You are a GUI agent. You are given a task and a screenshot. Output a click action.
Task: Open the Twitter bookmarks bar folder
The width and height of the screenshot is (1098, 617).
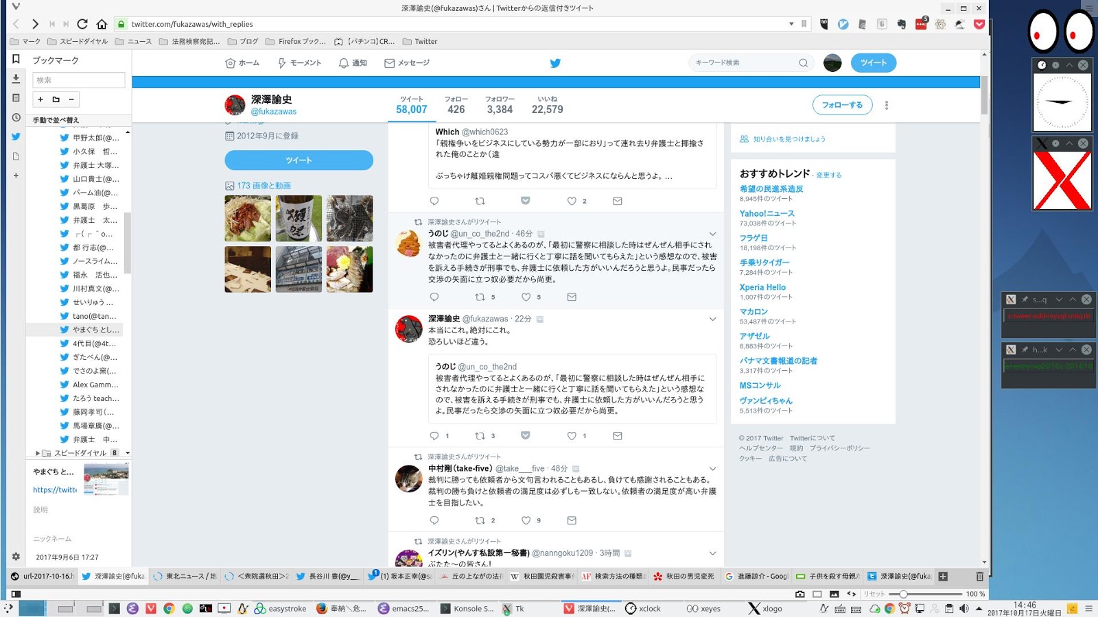point(420,42)
